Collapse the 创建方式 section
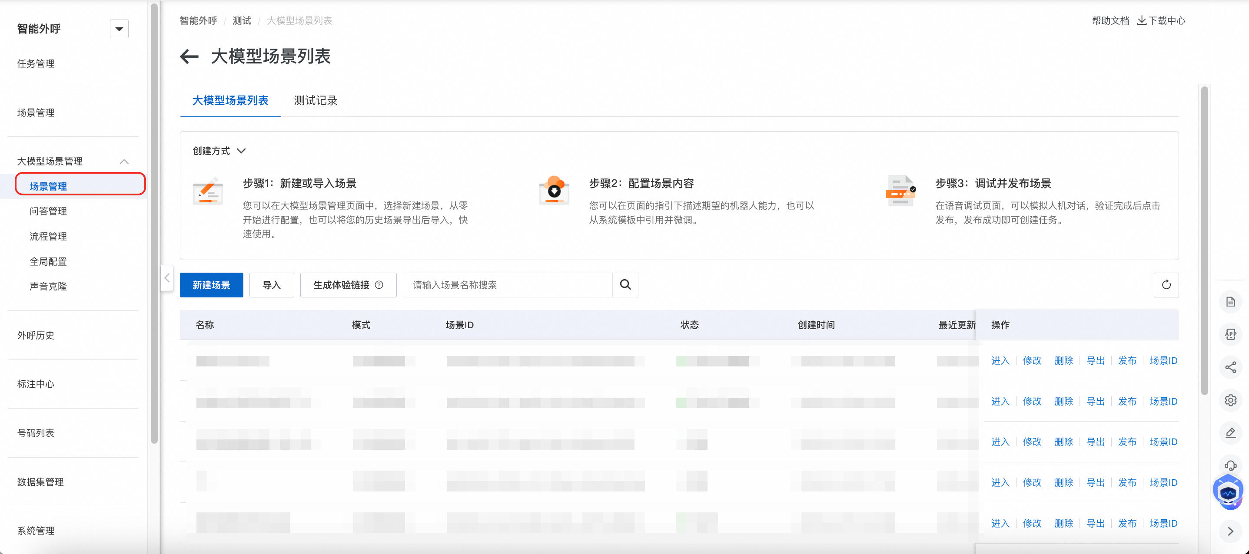The image size is (1249, 554). pyautogui.click(x=241, y=151)
